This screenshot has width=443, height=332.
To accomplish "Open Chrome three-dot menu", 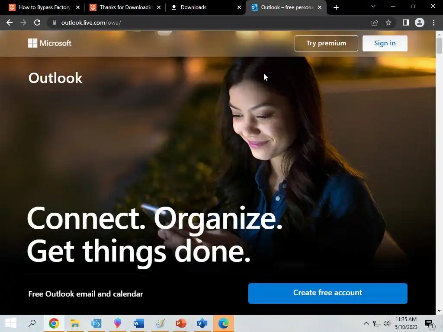I will coord(433,22).
